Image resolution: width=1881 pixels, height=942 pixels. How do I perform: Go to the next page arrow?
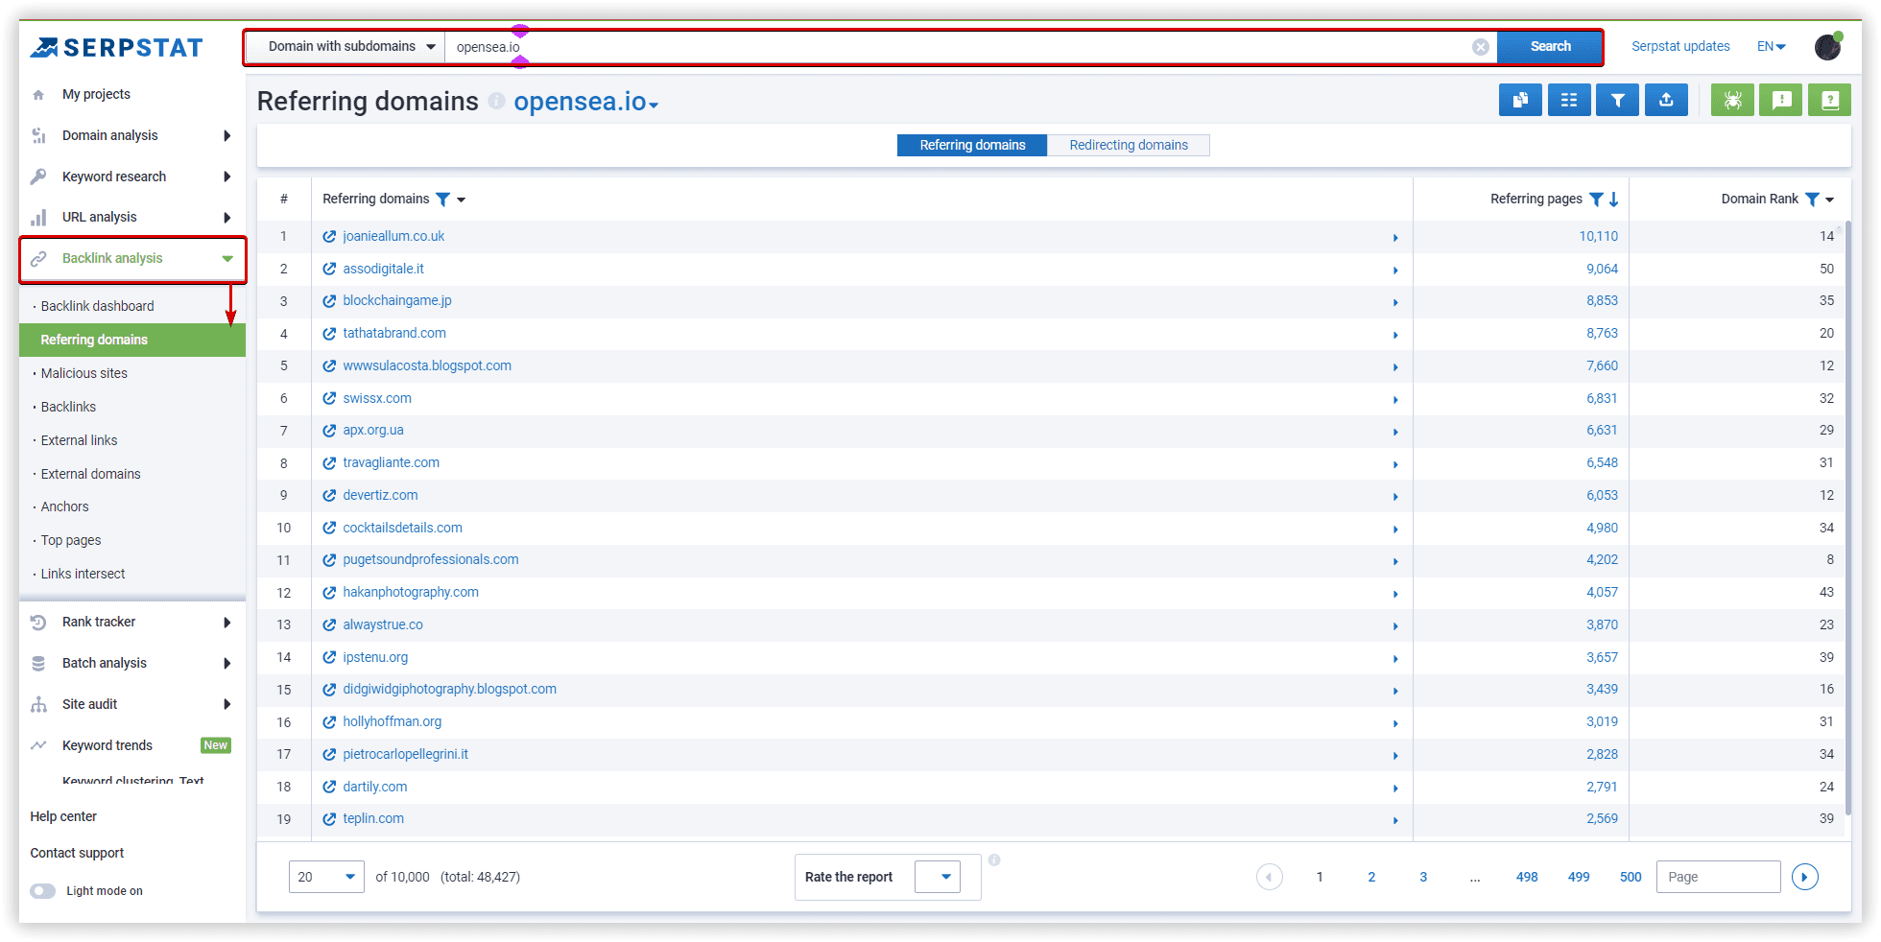coord(1804,877)
